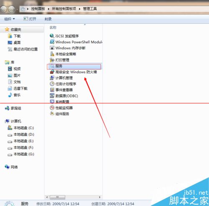Click the 收藏夹 star icon

pos(7,29)
